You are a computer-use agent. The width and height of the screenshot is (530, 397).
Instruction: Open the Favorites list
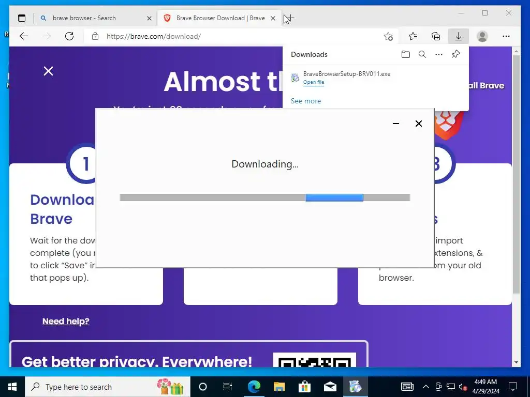point(413,36)
